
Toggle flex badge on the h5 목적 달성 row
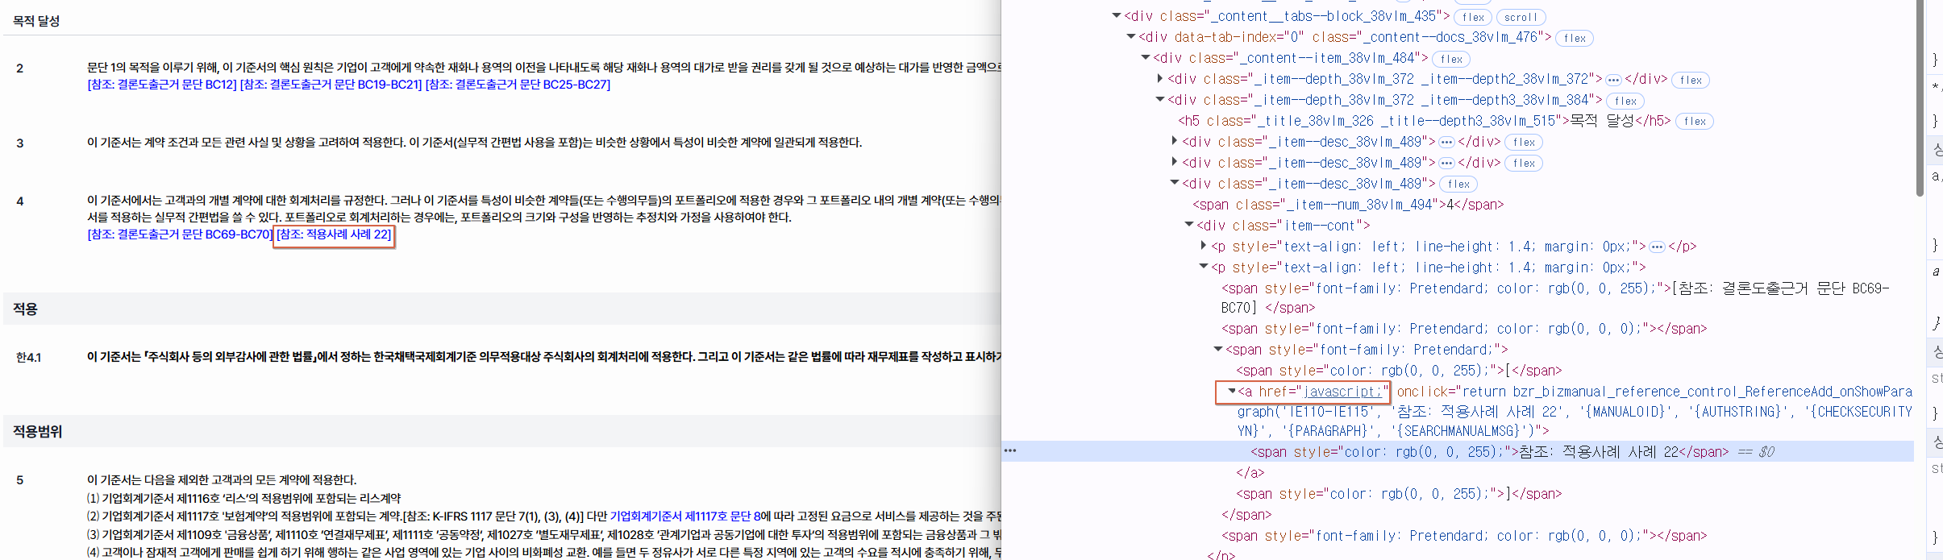pos(1695,122)
